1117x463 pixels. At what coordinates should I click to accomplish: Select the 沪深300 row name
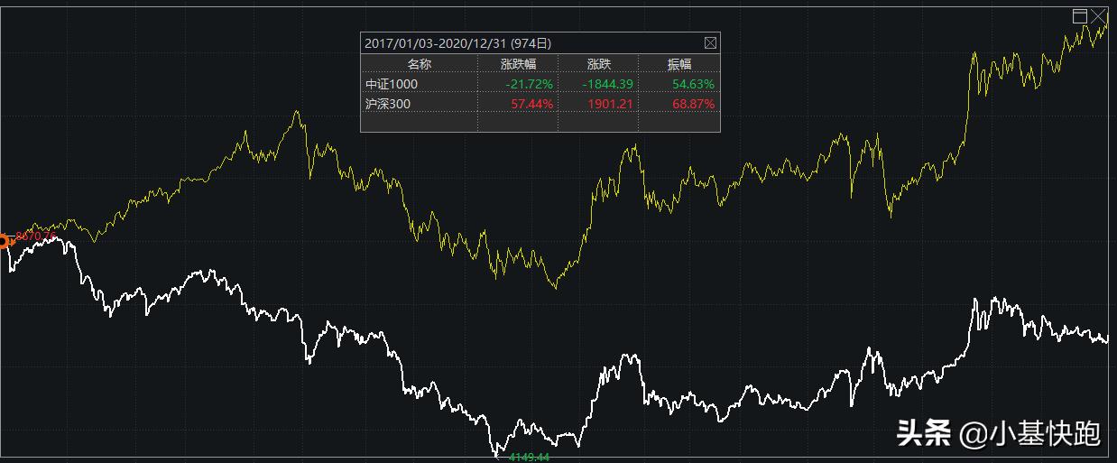pyautogui.click(x=388, y=104)
